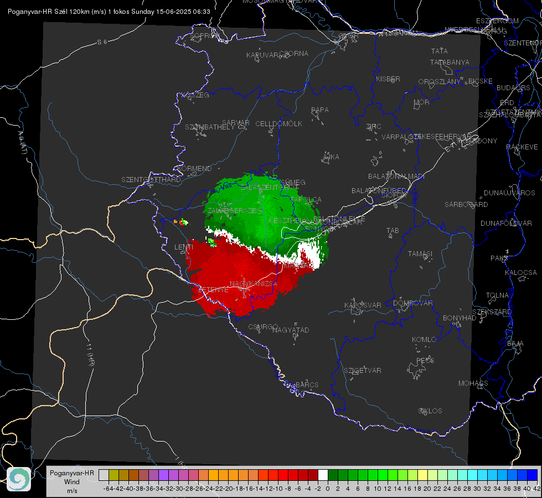Click the TATABANYA city label
The width and height of the screenshot is (542, 498).
pos(450,63)
